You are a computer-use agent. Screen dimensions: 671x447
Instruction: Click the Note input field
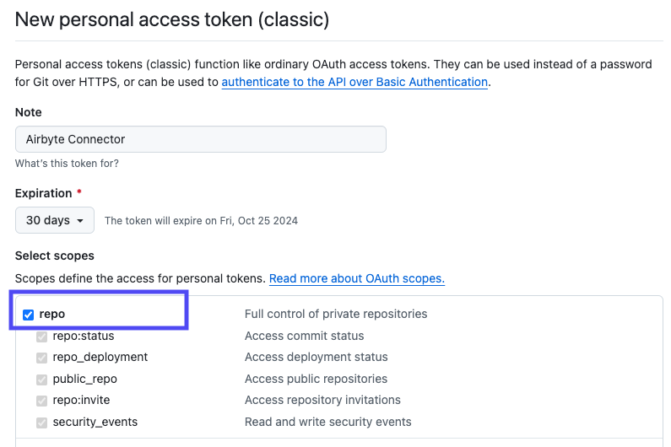200,139
